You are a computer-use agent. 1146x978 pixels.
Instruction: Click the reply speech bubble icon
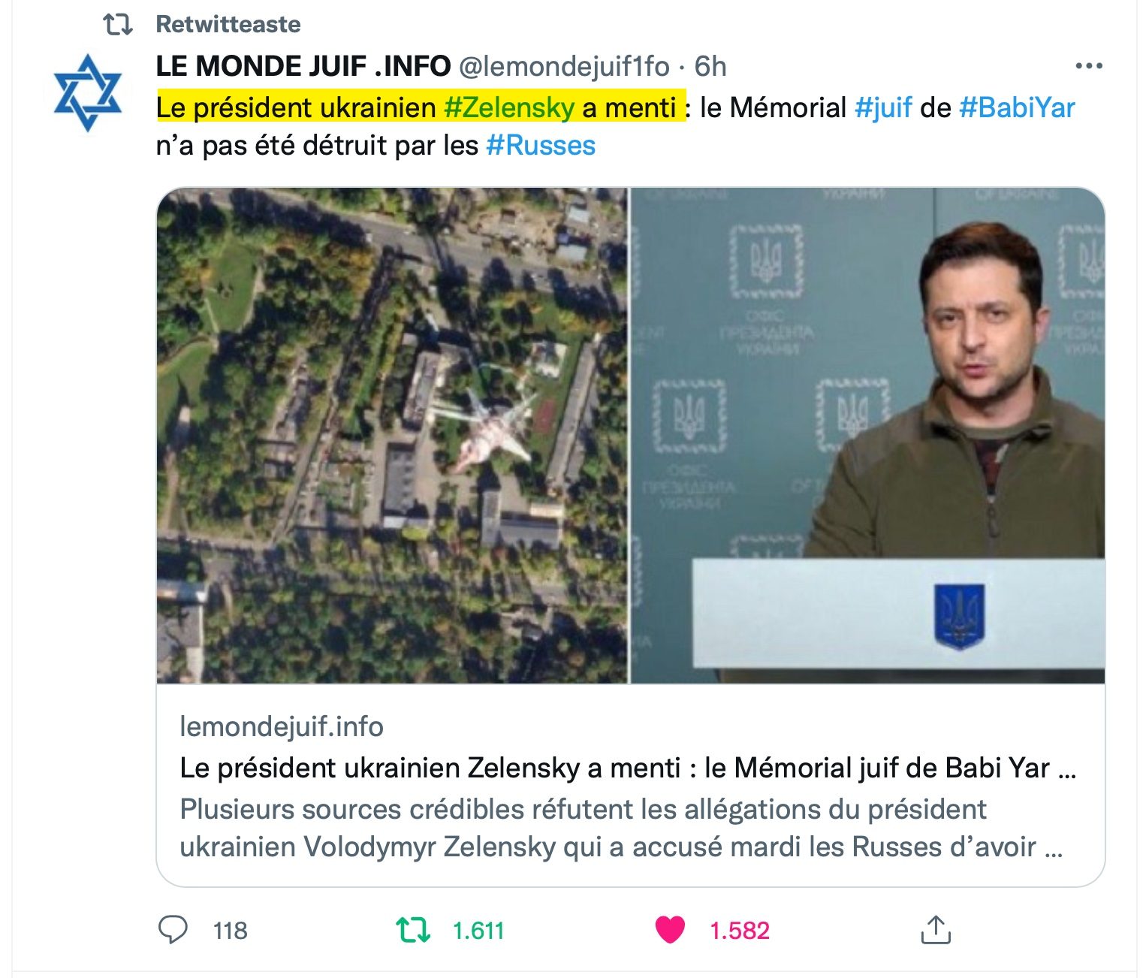click(173, 930)
